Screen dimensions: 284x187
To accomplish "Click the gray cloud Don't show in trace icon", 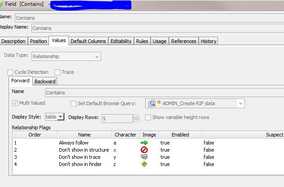I will (144, 157).
